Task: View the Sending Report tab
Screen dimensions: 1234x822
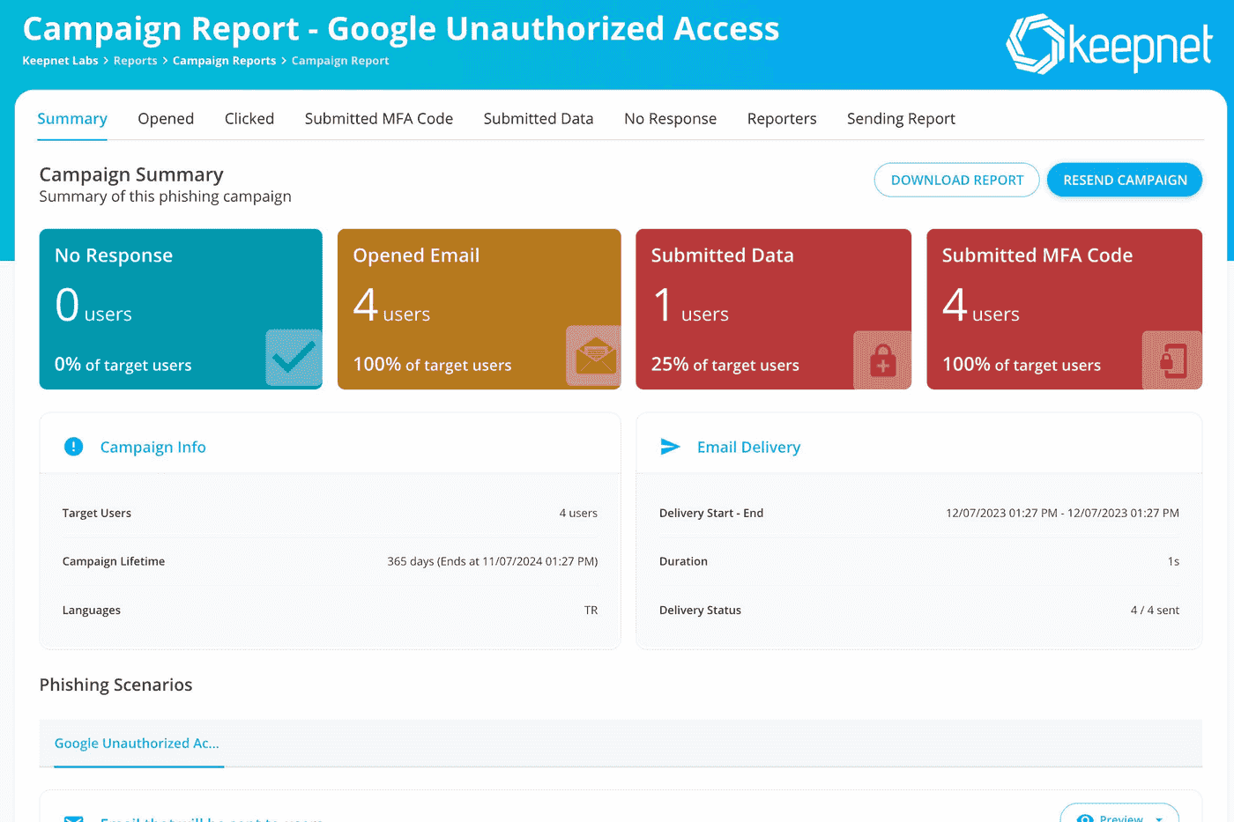Action: [x=901, y=119]
